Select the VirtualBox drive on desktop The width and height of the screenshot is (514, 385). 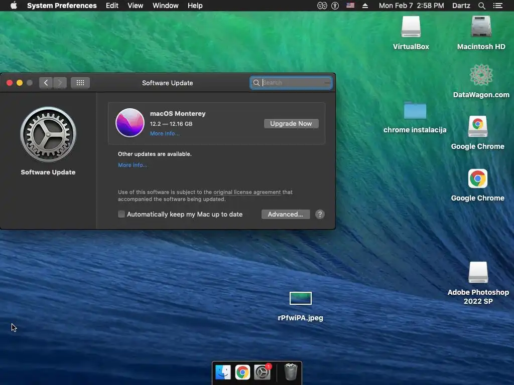click(x=411, y=27)
